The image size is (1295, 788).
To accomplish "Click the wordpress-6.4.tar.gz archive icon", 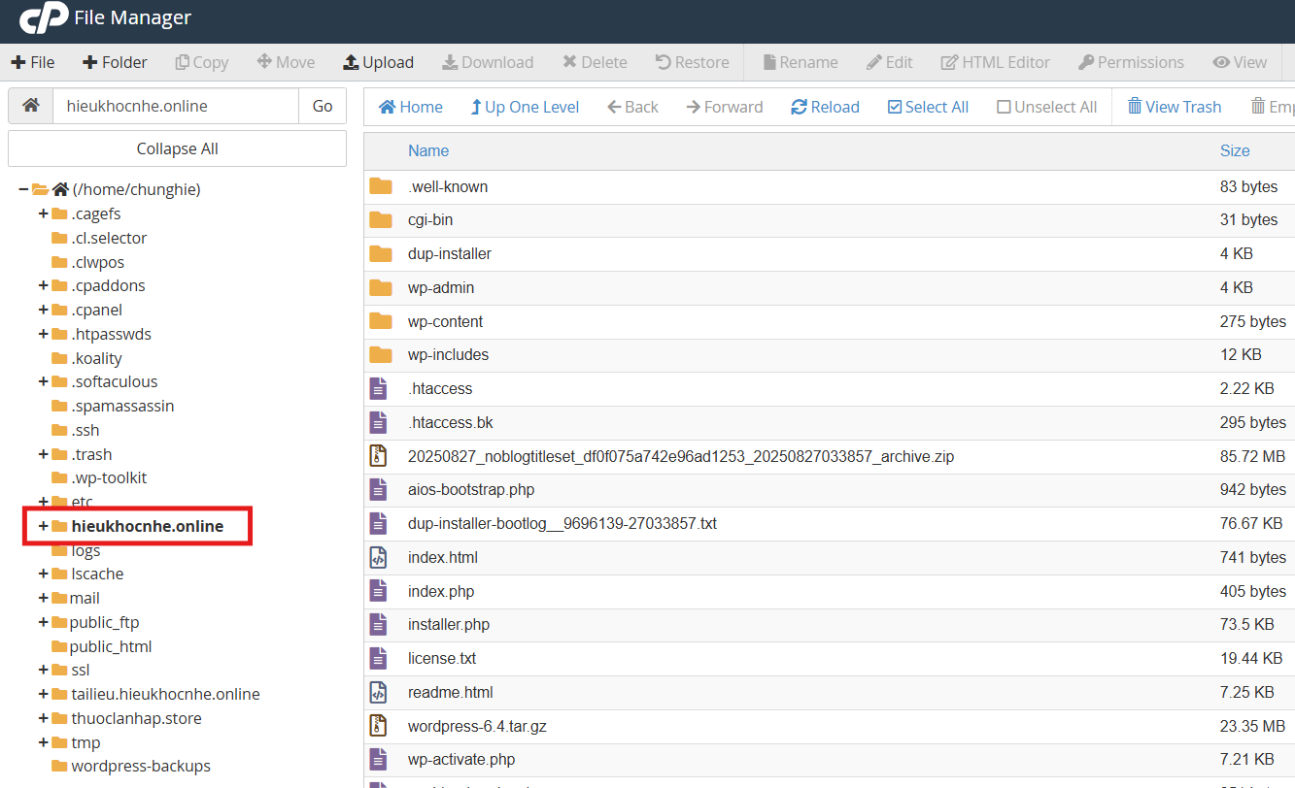I will click(x=379, y=726).
